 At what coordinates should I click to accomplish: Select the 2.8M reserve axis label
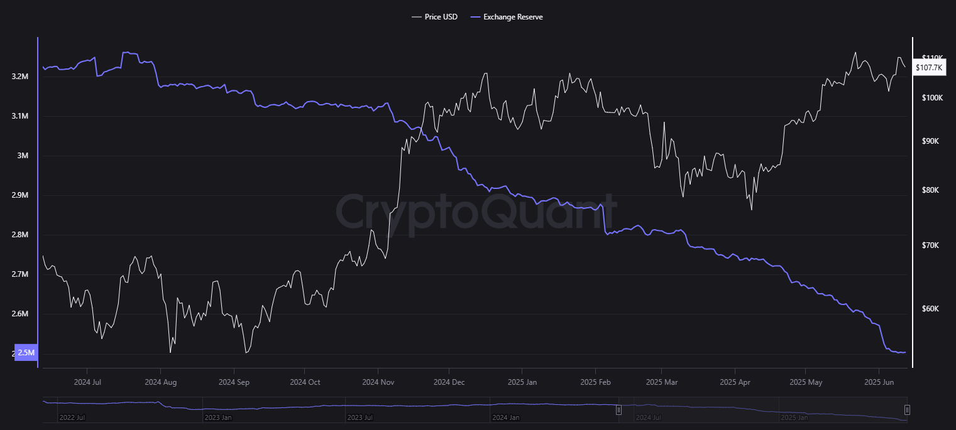(x=21, y=235)
